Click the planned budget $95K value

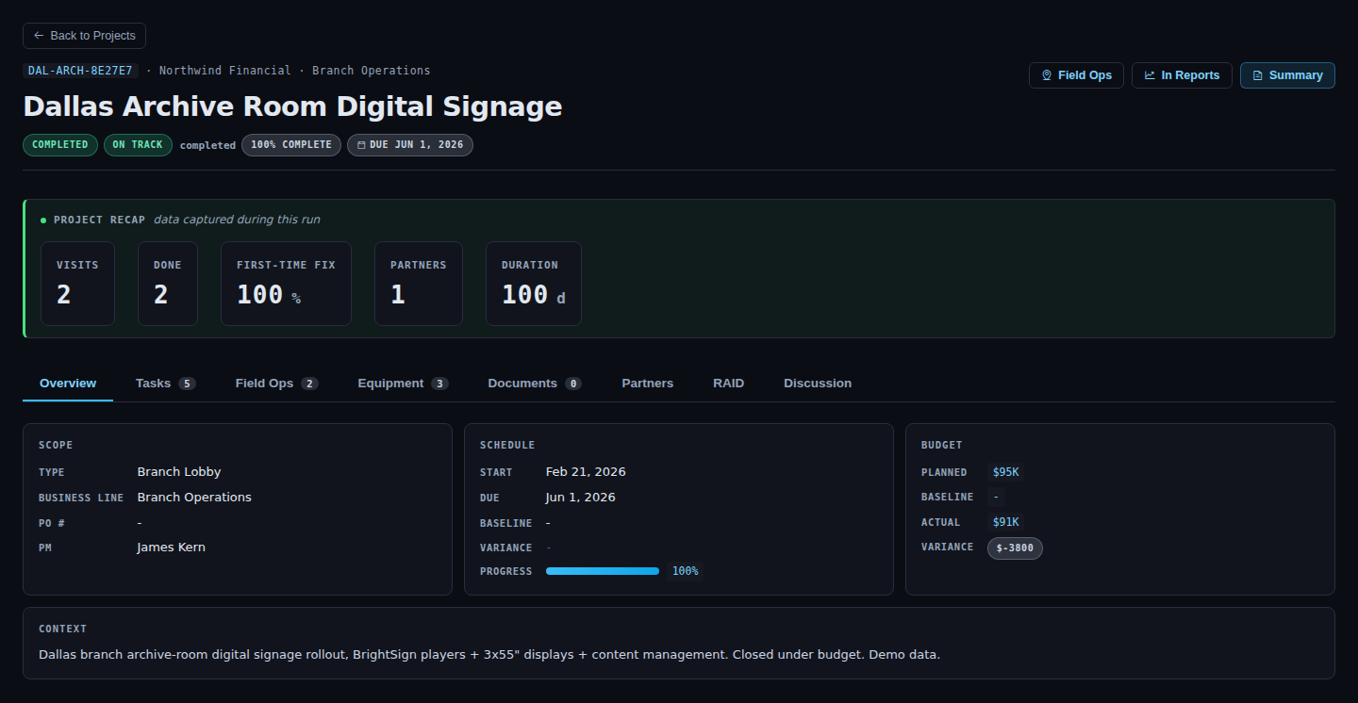pyautogui.click(x=1005, y=472)
